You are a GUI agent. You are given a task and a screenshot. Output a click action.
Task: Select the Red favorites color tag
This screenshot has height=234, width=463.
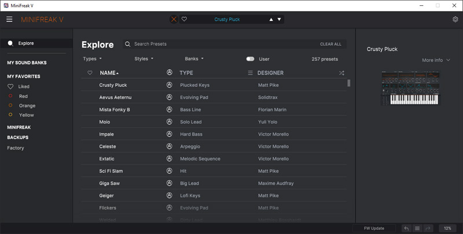click(x=23, y=96)
